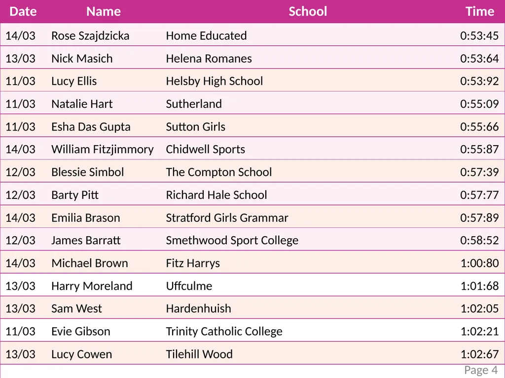Select the William Fitzjimmory name cell
This screenshot has width=505, height=378.
[x=103, y=150]
